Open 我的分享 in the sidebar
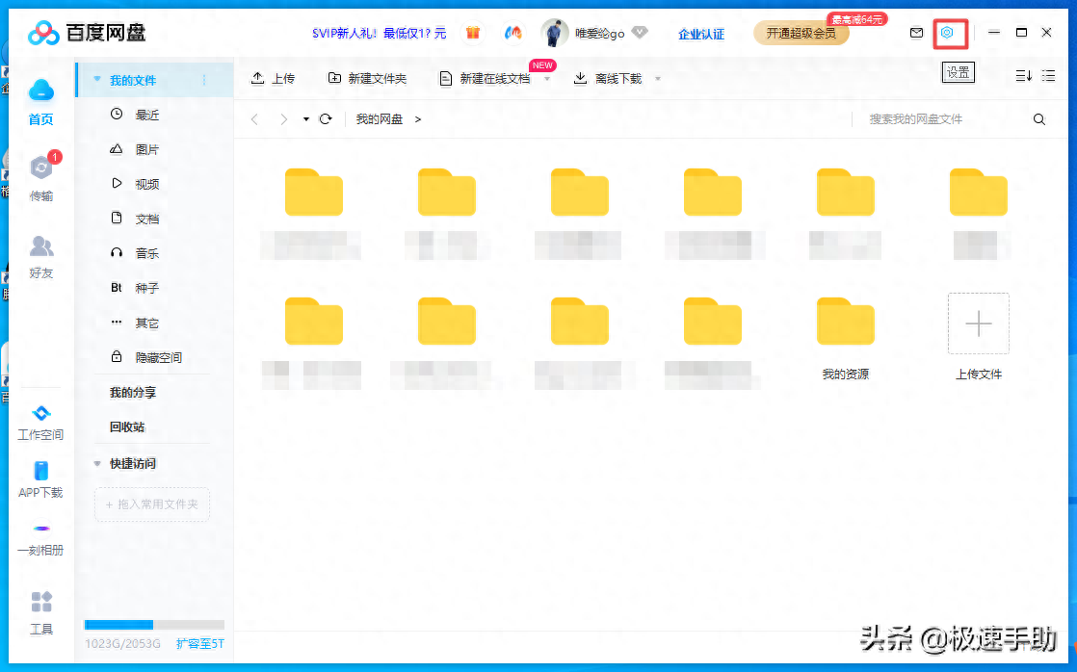1077x672 pixels. pos(133,393)
